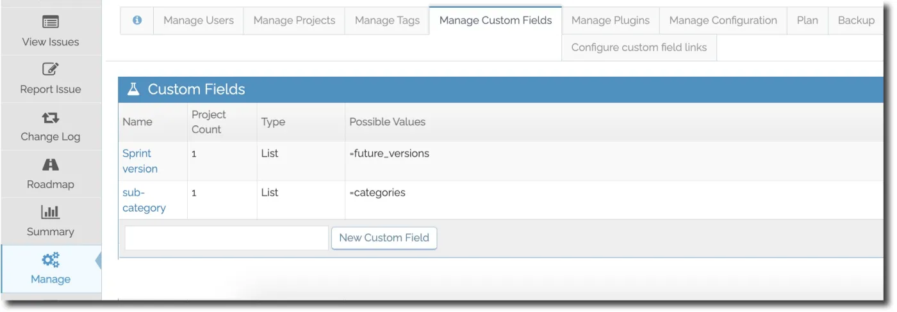Click the New Custom Field button
Screen dimensions: 897x312
pyautogui.click(x=384, y=238)
